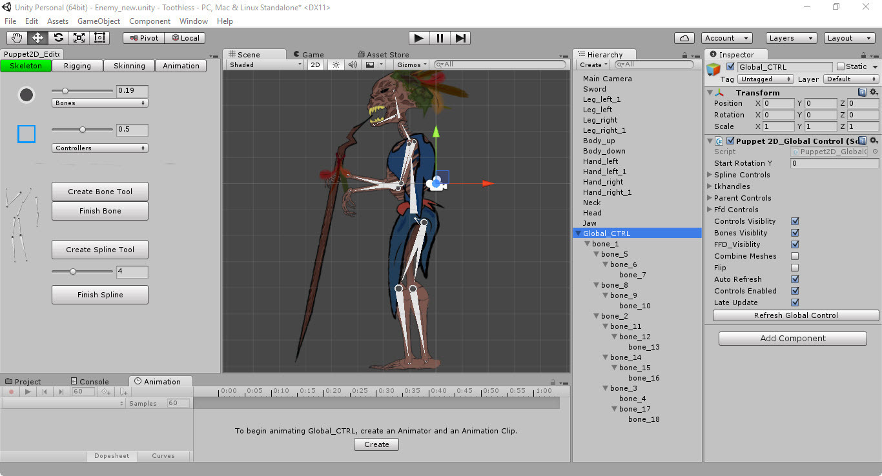Open the Bones sorting layer dropdown
This screenshot has height=476, width=882.
[x=100, y=103]
